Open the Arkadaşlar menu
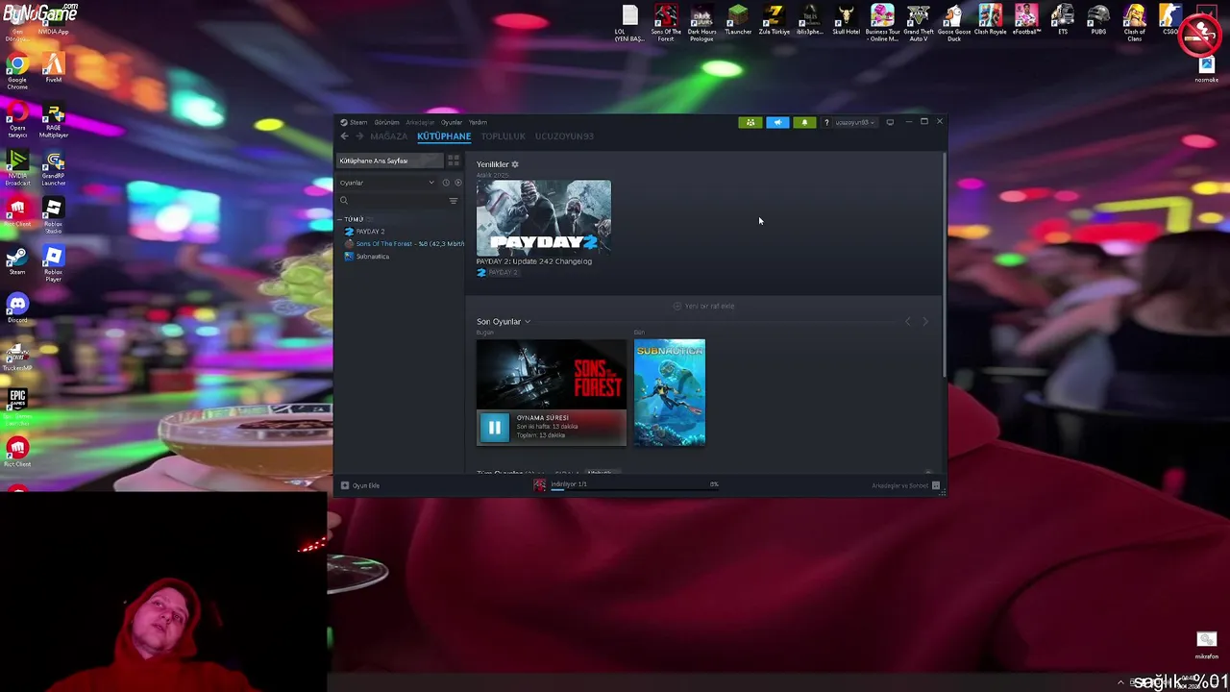This screenshot has height=692, width=1230. click(420, 122)
